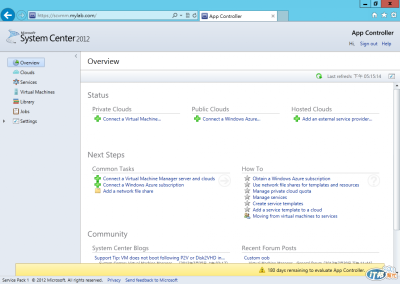The width and height of the screenshot is (400, 284).
Task: Click the Virtual Machines server icon
Action: point(16,92)
